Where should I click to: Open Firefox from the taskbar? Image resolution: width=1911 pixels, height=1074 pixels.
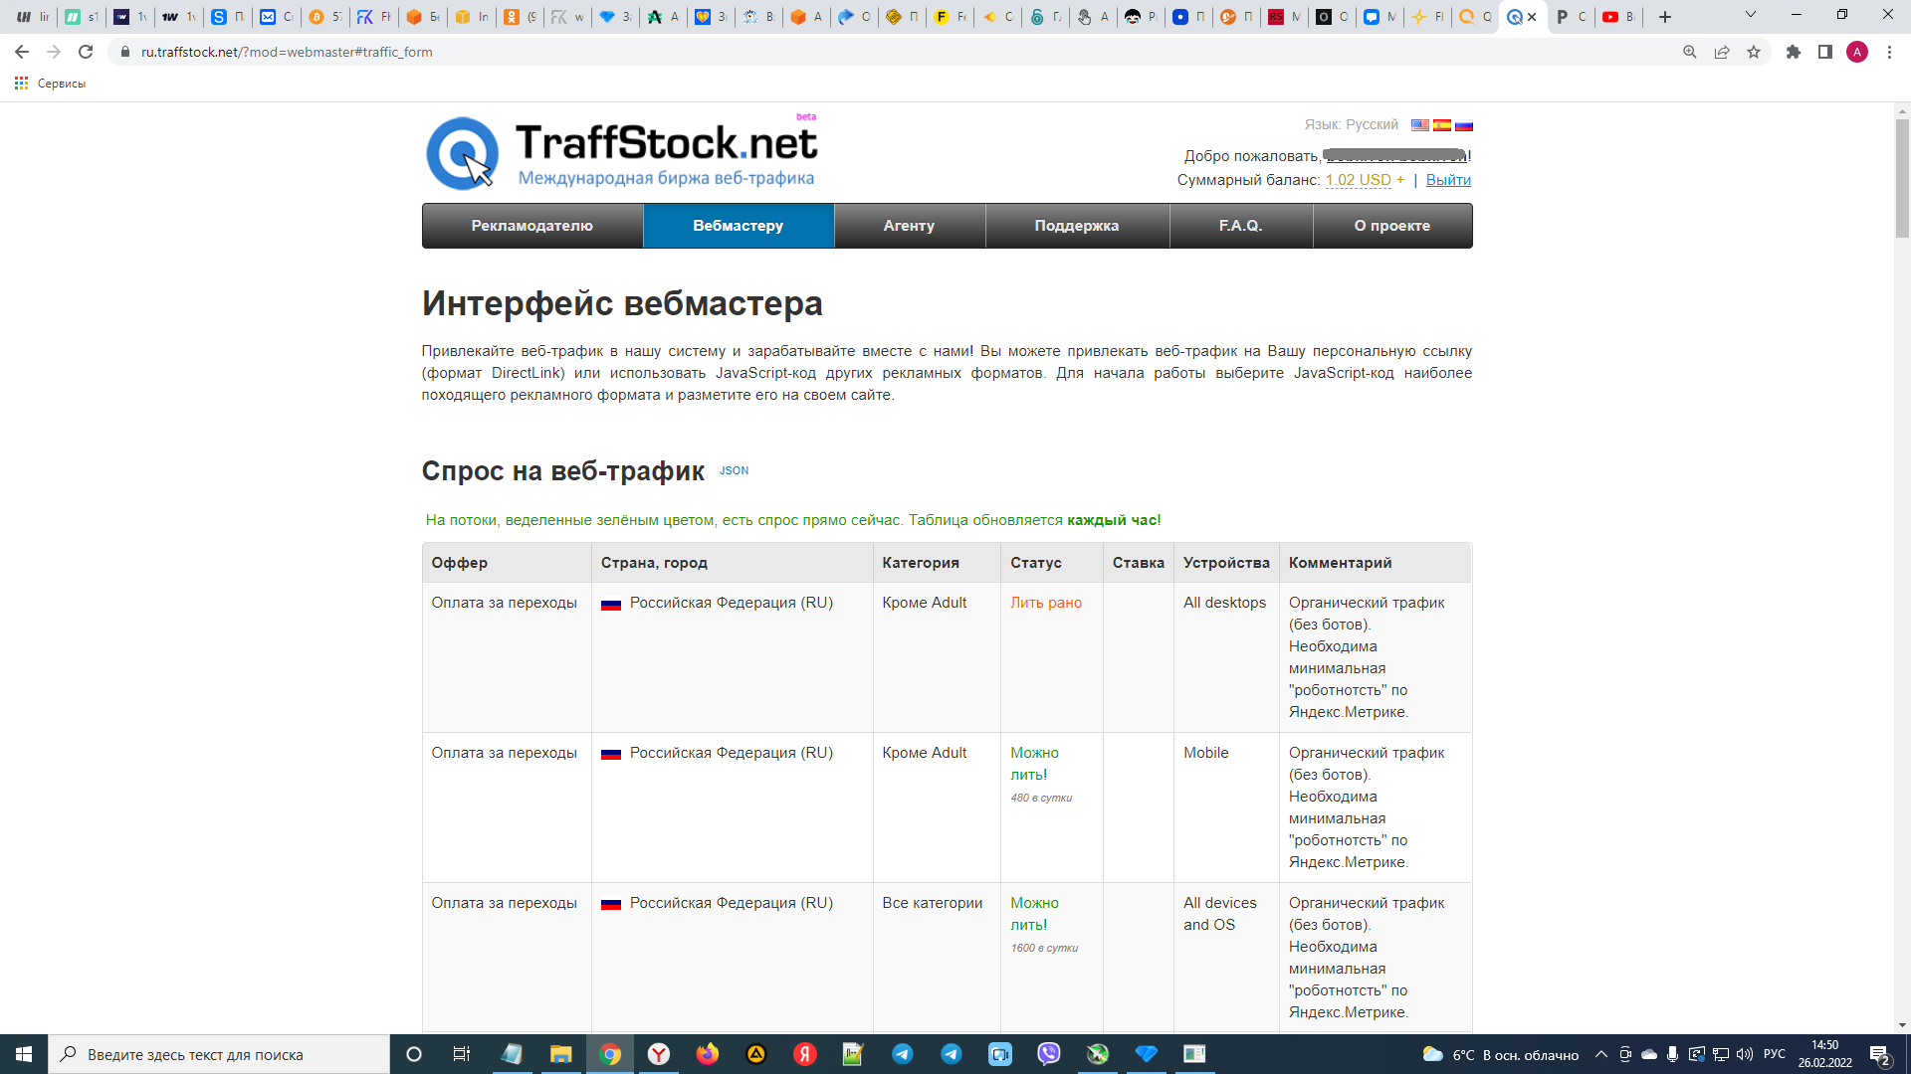coord(708,1054)
